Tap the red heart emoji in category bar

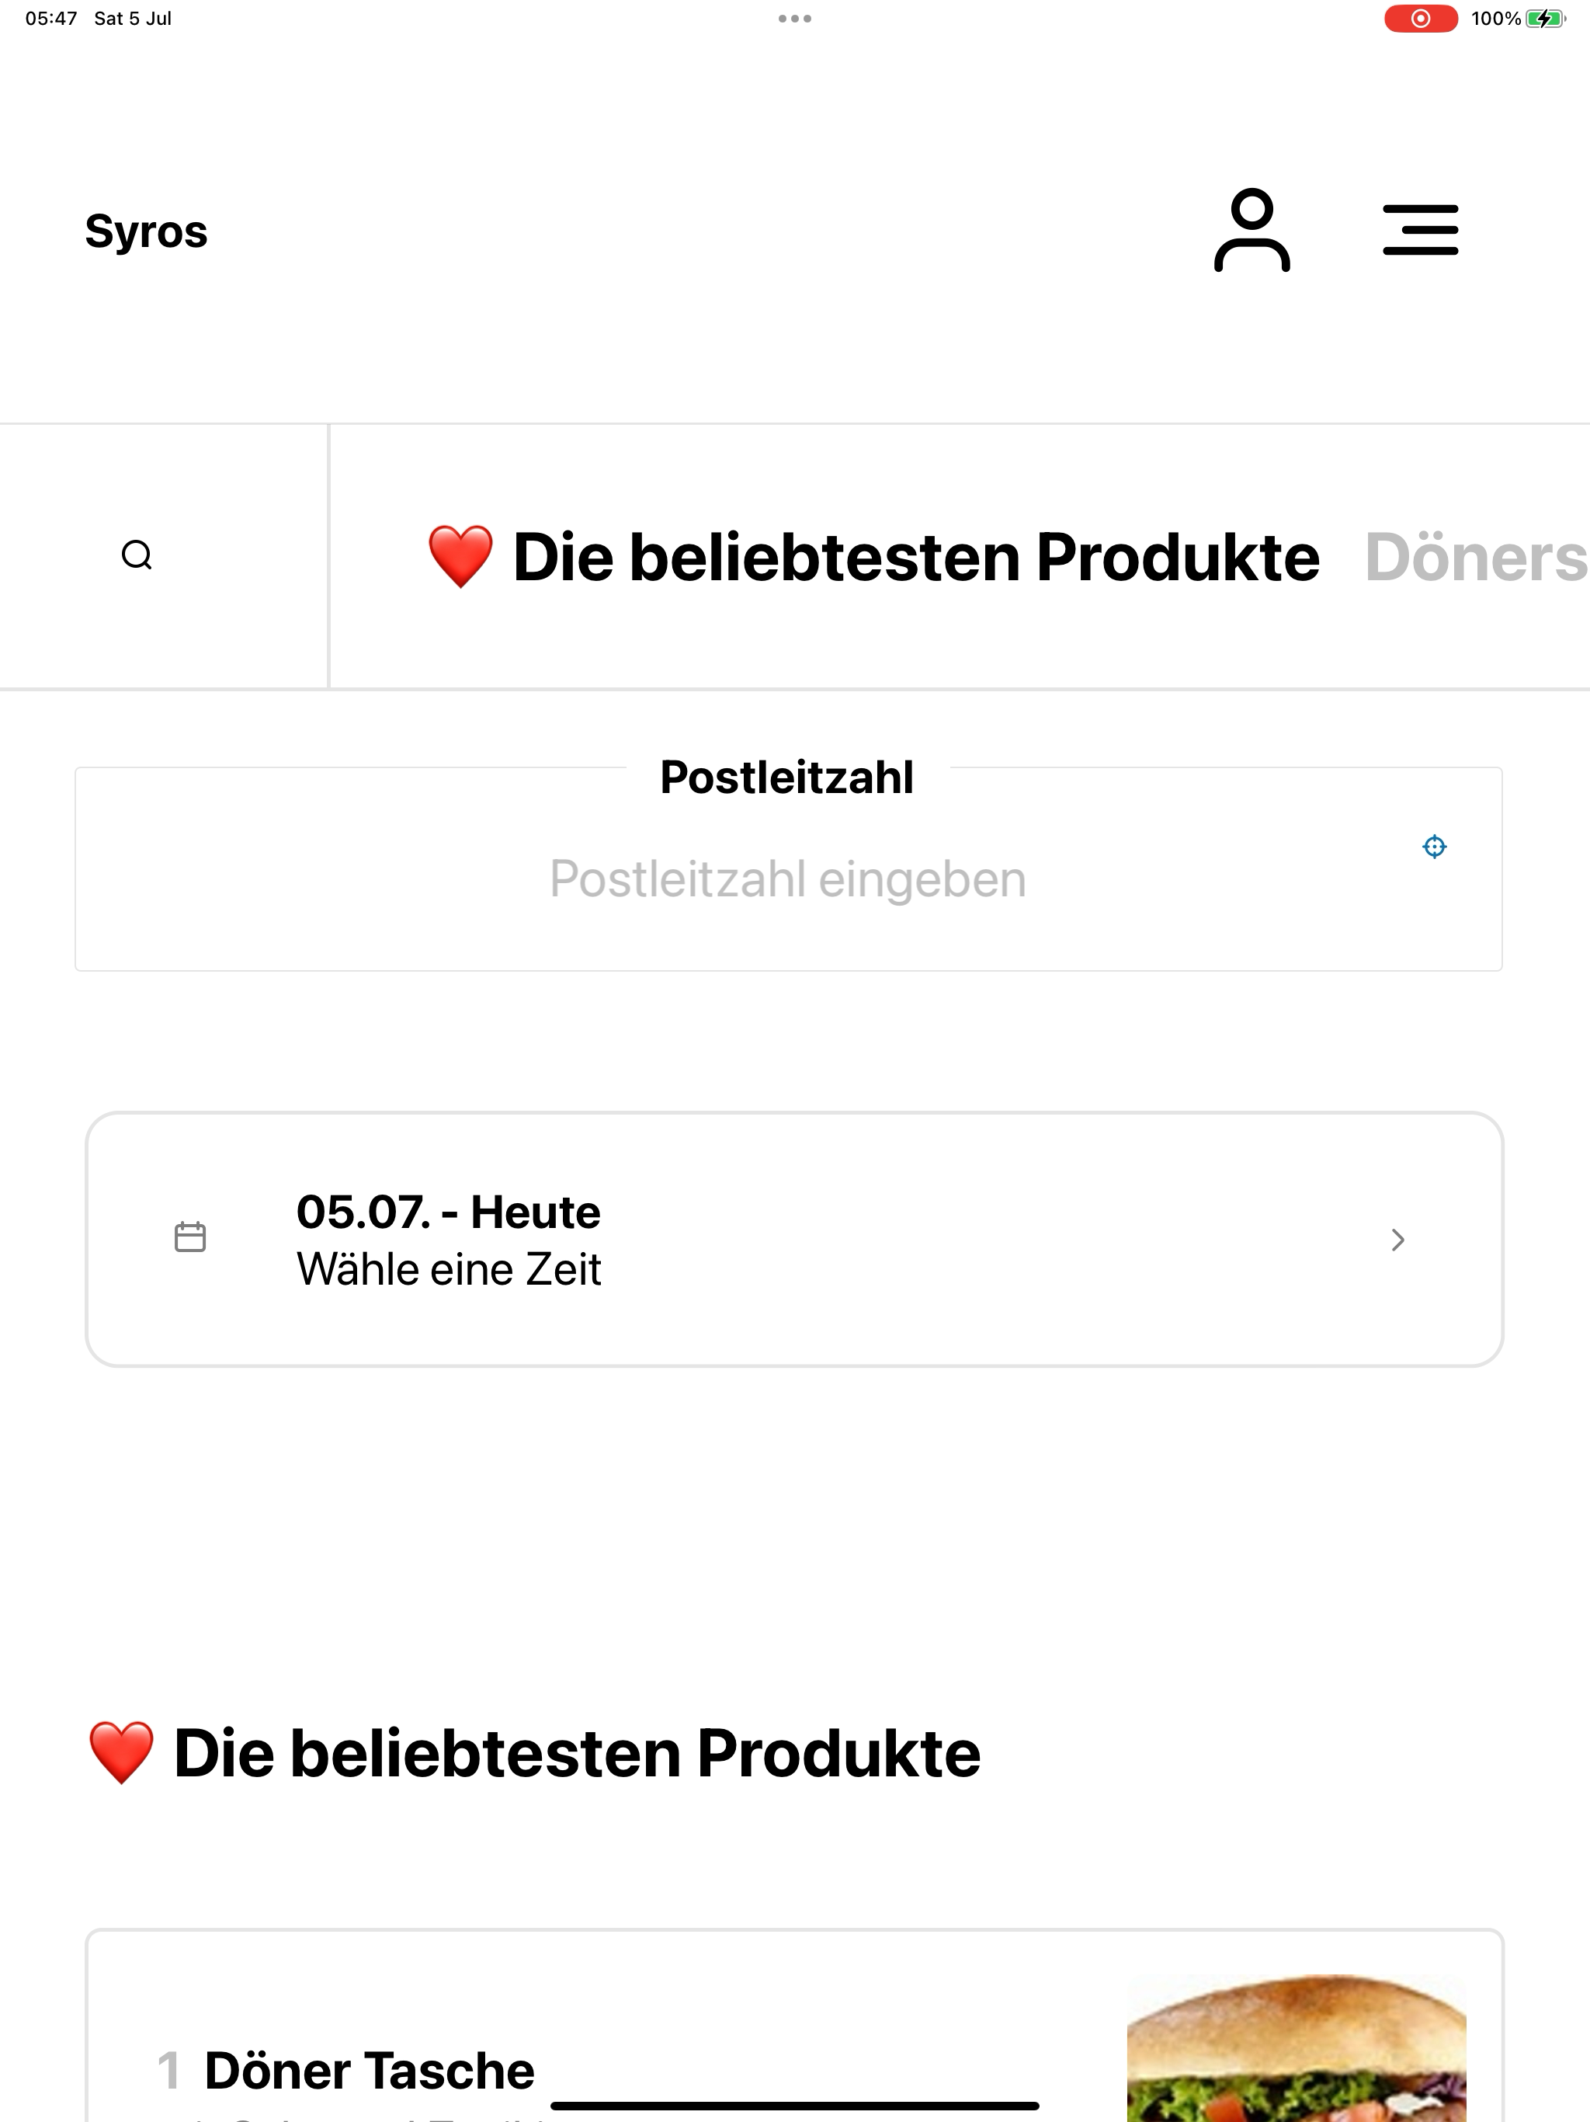[460, 556]
